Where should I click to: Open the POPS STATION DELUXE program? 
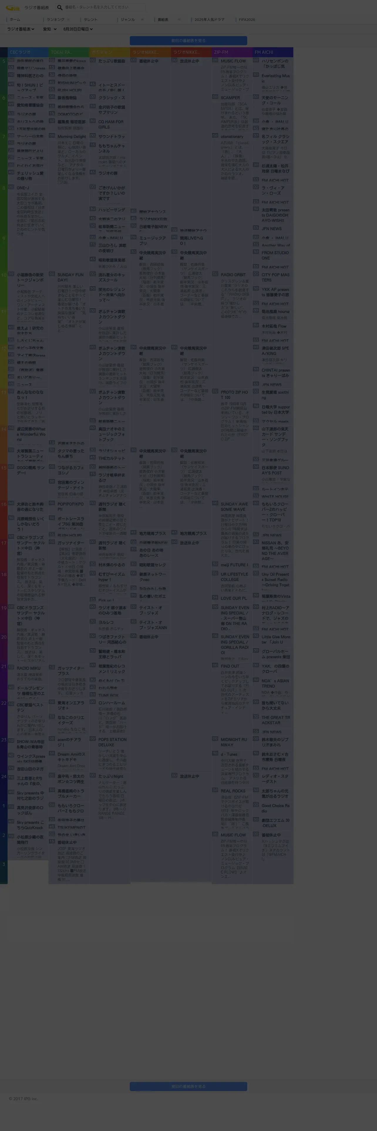tap(112, 742)
